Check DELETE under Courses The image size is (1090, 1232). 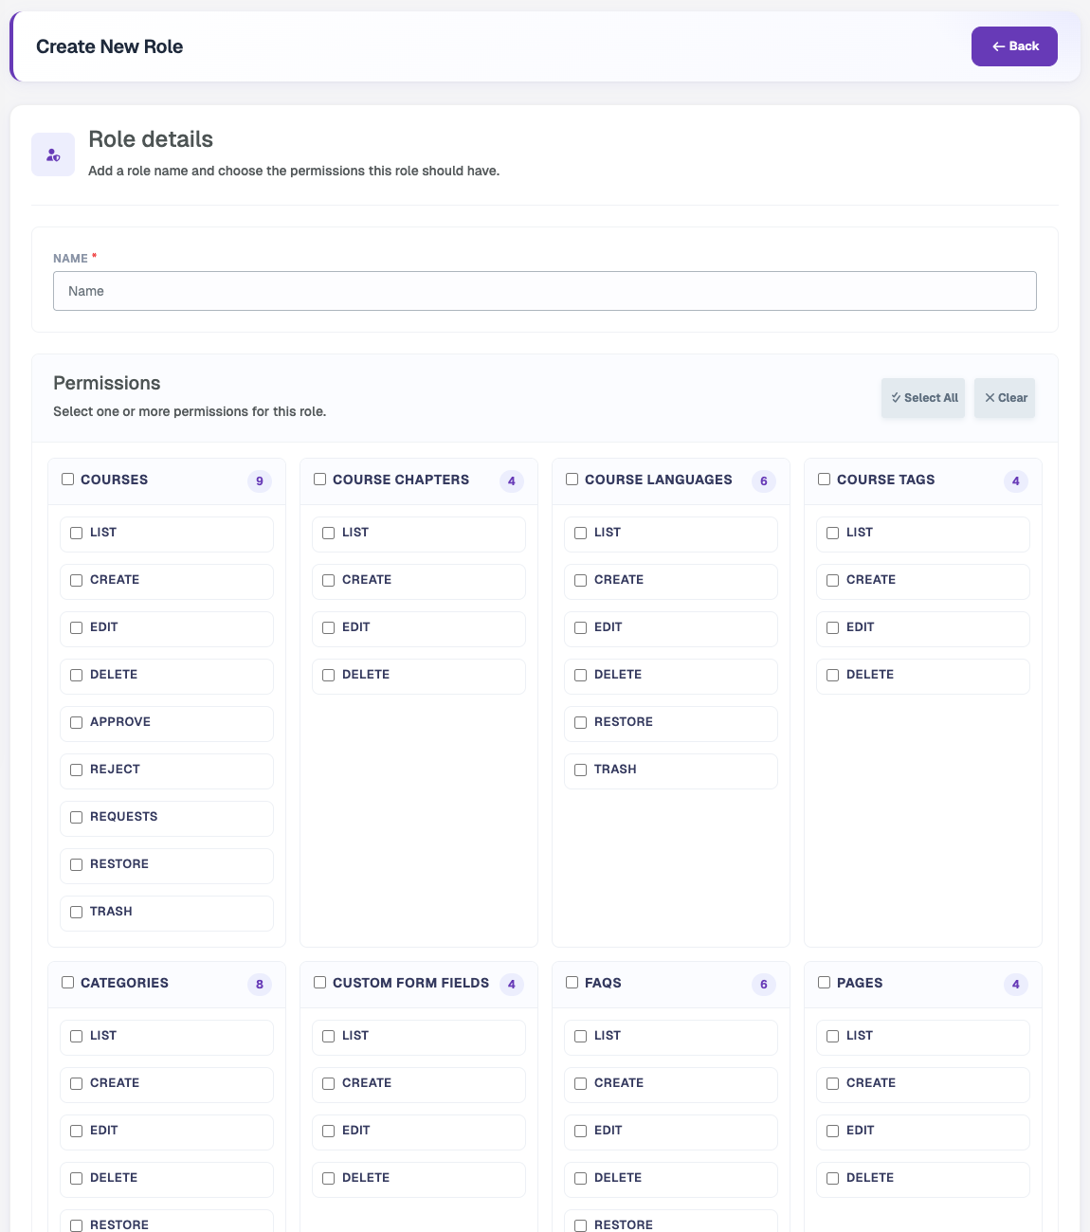77,676
